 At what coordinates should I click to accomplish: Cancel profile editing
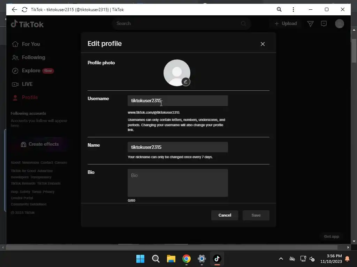(225, 215)
